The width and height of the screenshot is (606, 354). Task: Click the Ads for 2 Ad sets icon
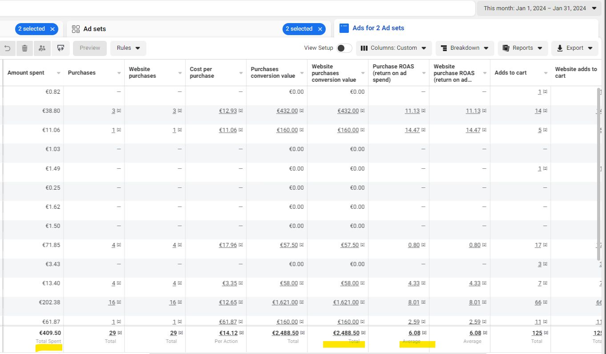click(344, 28)
